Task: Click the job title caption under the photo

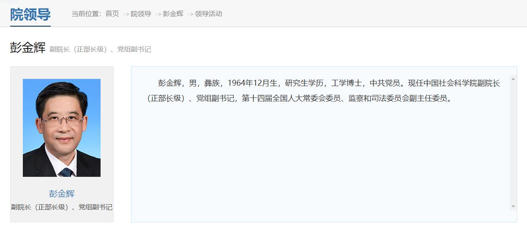Action: click(x=62, y=207)
